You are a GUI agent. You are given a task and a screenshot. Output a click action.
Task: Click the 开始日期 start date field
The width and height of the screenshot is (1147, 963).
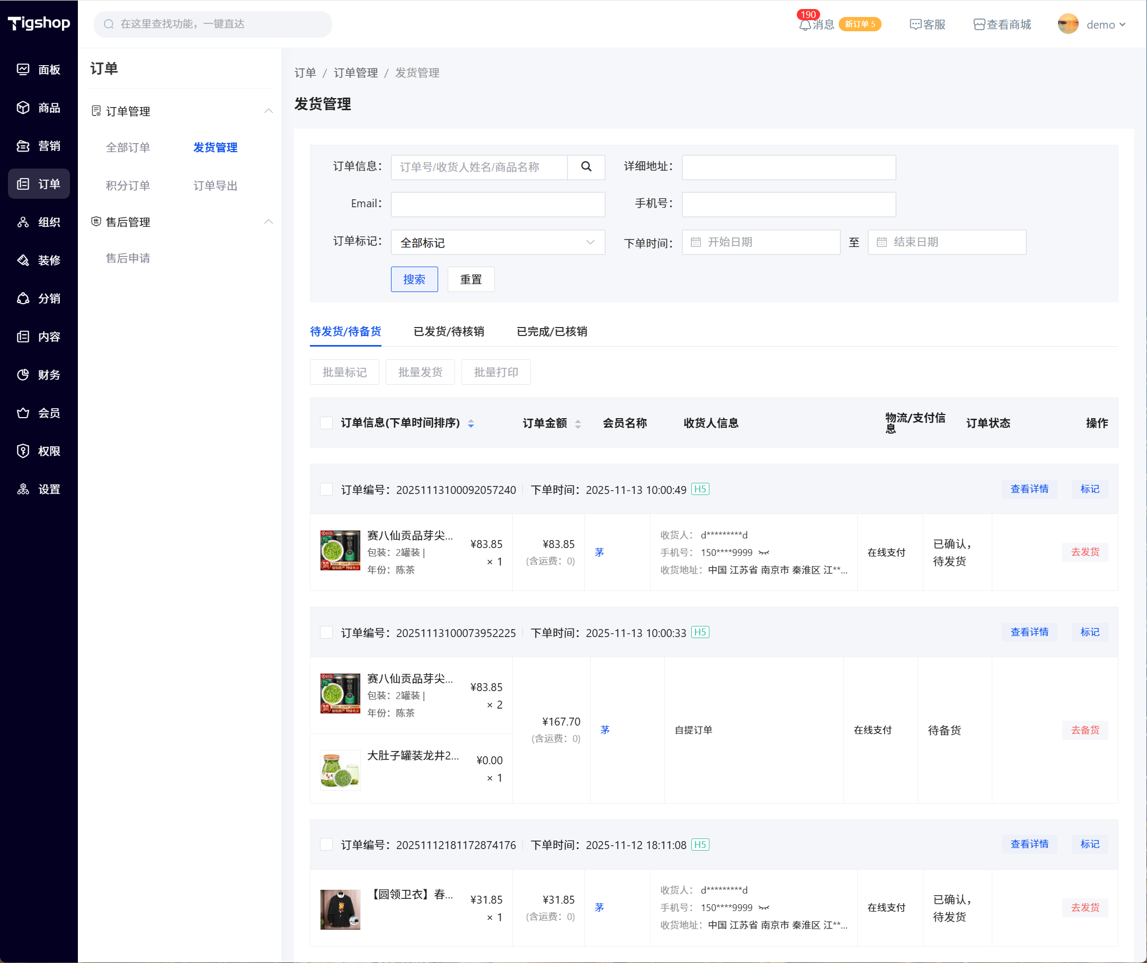(x=760, y=242)
